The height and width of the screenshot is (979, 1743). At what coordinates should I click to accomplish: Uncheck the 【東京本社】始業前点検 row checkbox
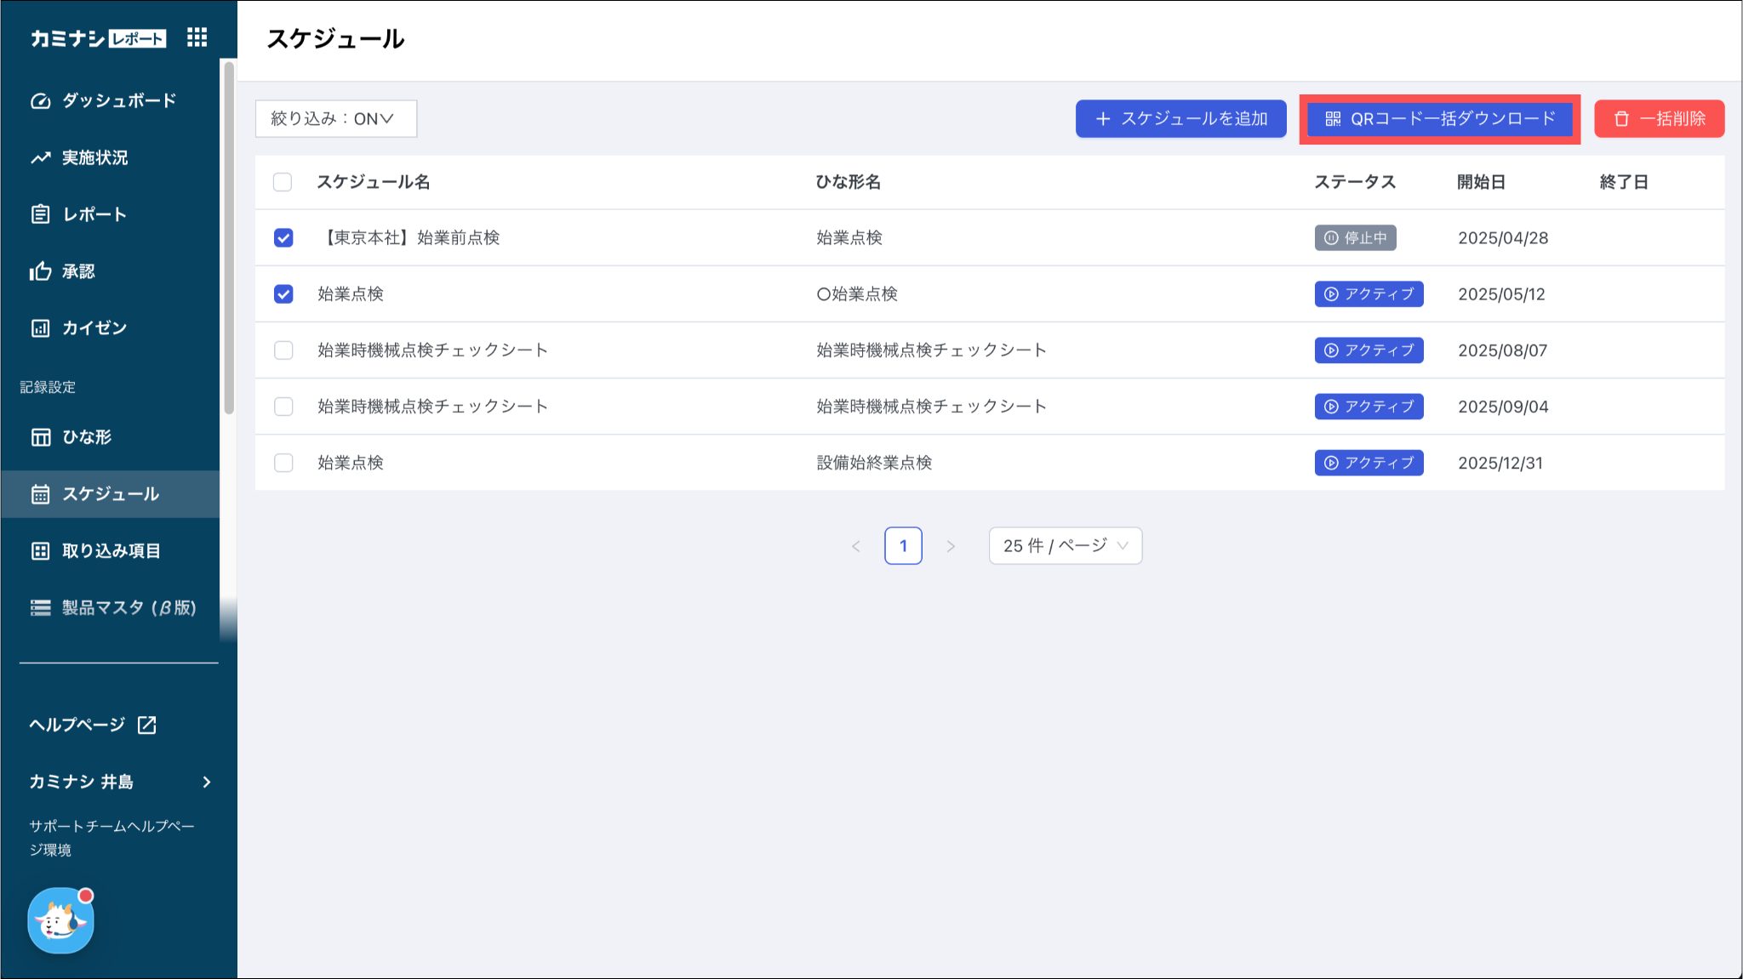[x=283, y=238]
